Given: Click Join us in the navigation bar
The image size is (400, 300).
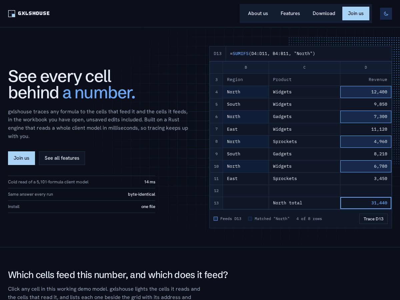Looking at the screenshot, I should pyautogui.click(x=356, y=13).
